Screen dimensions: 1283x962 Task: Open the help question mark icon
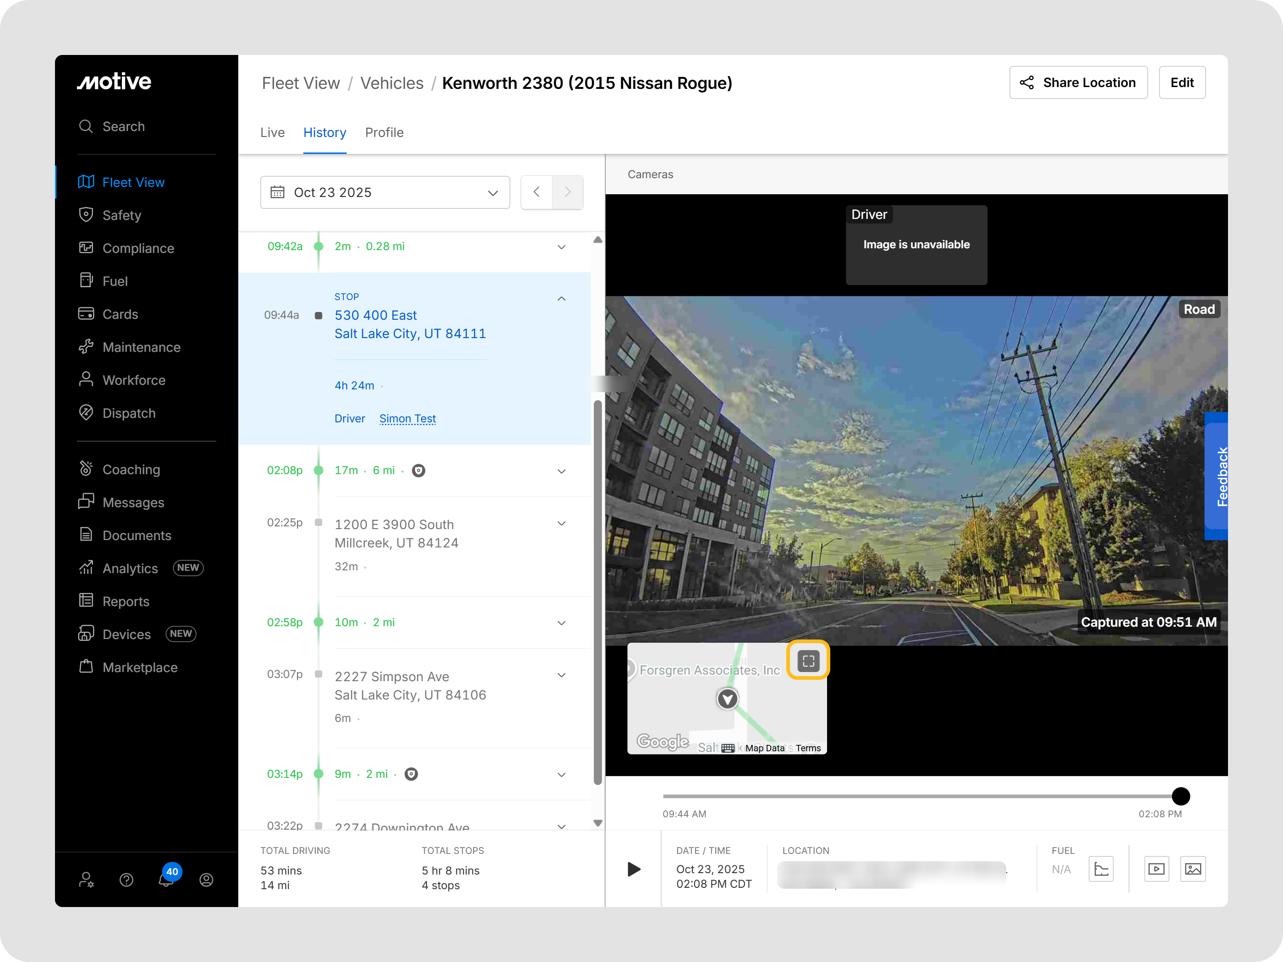point(126,880)
